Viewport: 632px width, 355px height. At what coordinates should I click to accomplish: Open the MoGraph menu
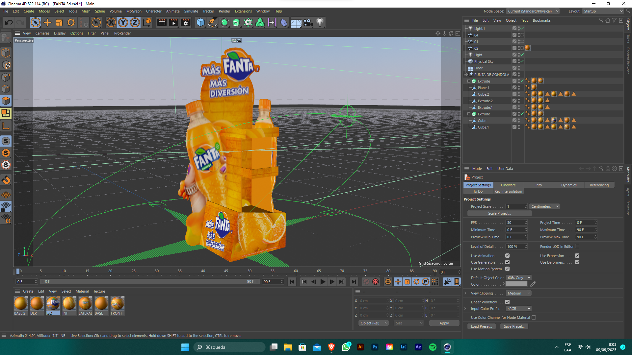(x=134, y=11)
